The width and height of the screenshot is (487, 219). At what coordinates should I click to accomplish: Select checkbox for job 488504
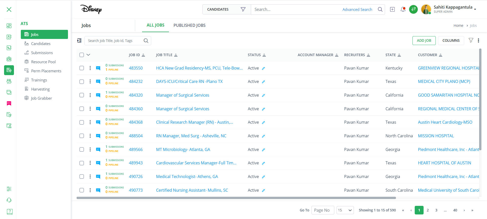[82, 136]
